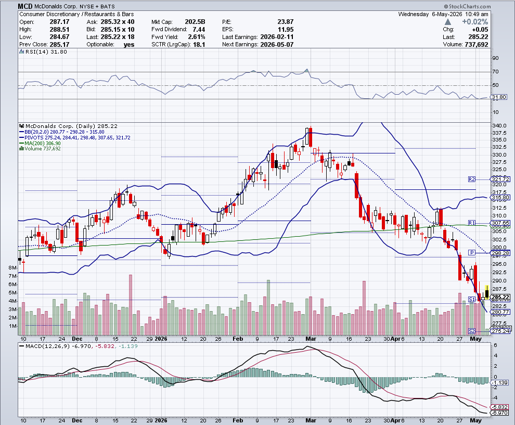
Task: Select the EPS value 11.95
Action: 286,29
